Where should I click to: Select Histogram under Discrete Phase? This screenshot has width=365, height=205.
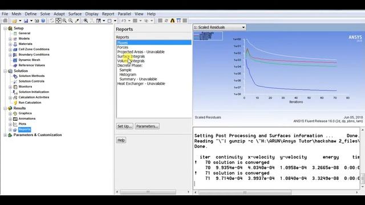pyautogui.click(x=128, y=75)
